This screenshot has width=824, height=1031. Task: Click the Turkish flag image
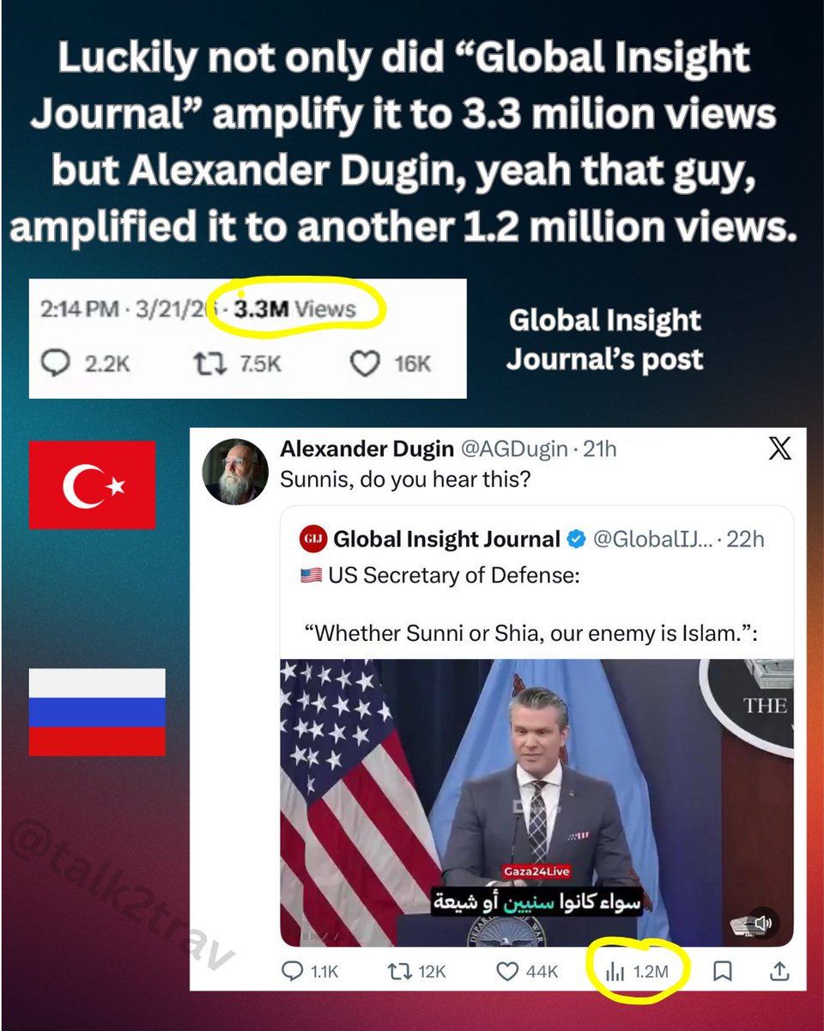(92, 485)
